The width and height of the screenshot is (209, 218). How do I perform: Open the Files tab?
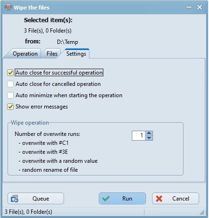coord(52,54)
